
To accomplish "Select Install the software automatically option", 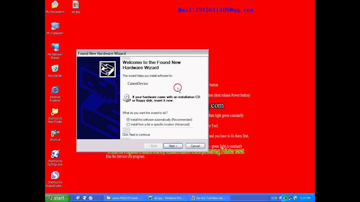I will click(x=159, y=120).
